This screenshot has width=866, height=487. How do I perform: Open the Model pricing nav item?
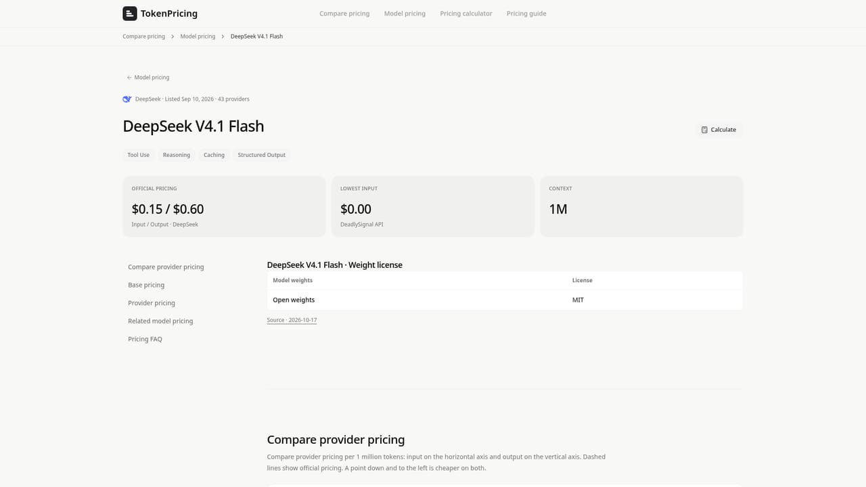pos(405,14)
